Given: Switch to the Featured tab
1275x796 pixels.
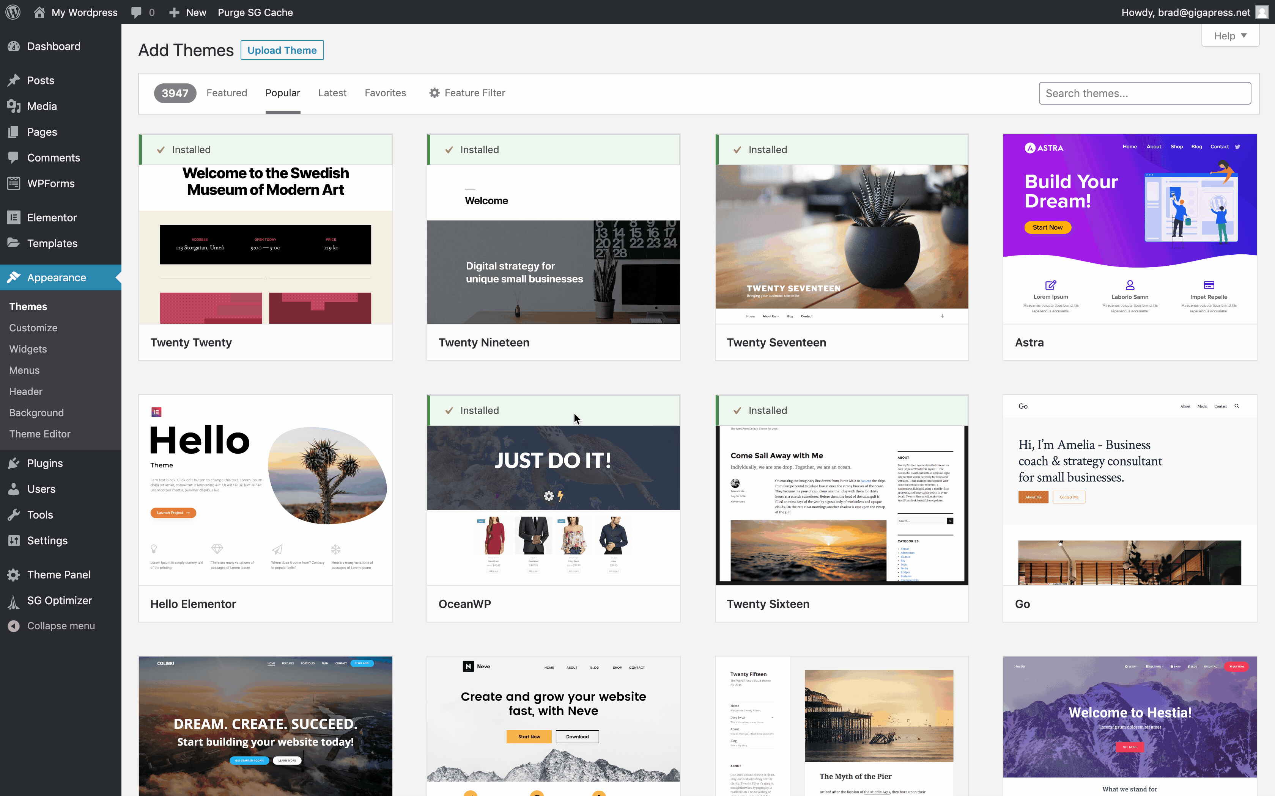Looking at the screenshot, I should [227, 92].
